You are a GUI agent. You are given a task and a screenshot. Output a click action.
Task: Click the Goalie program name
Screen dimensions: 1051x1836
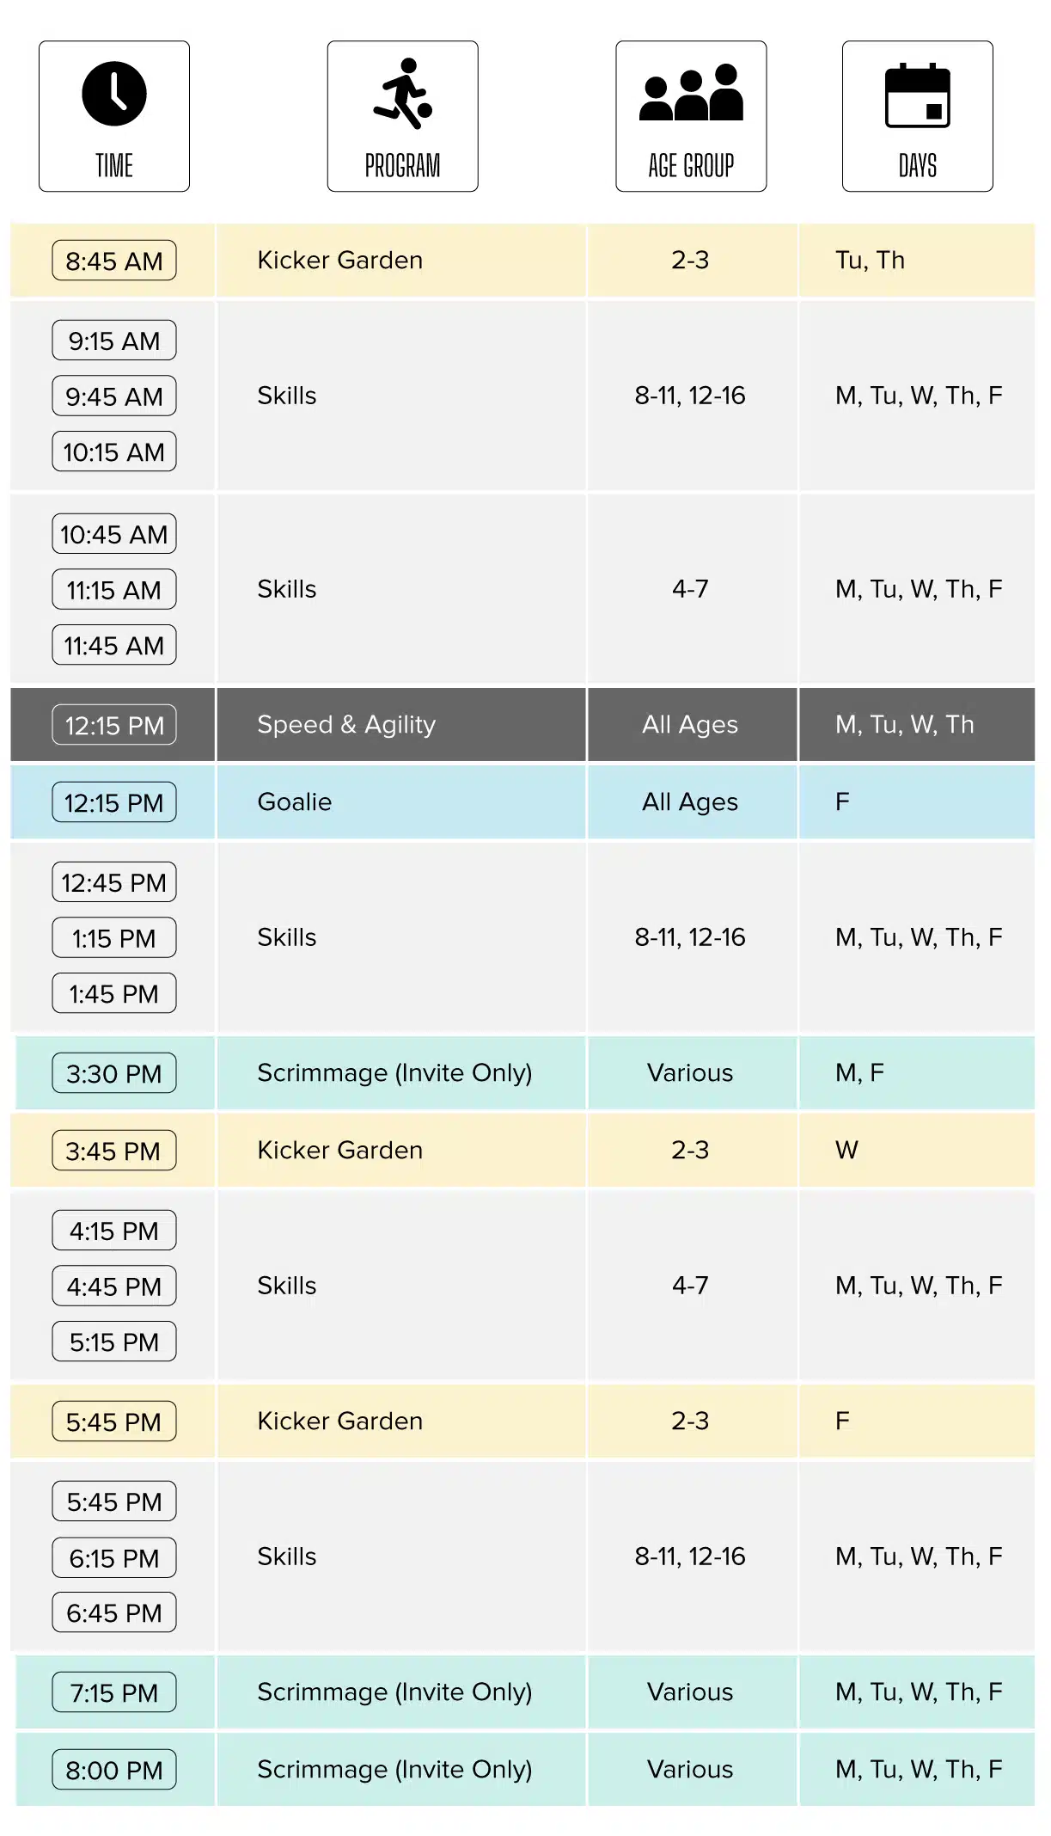click(x=295, y=801)
